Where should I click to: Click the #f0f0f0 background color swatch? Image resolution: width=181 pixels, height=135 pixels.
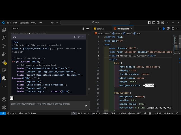144,85
